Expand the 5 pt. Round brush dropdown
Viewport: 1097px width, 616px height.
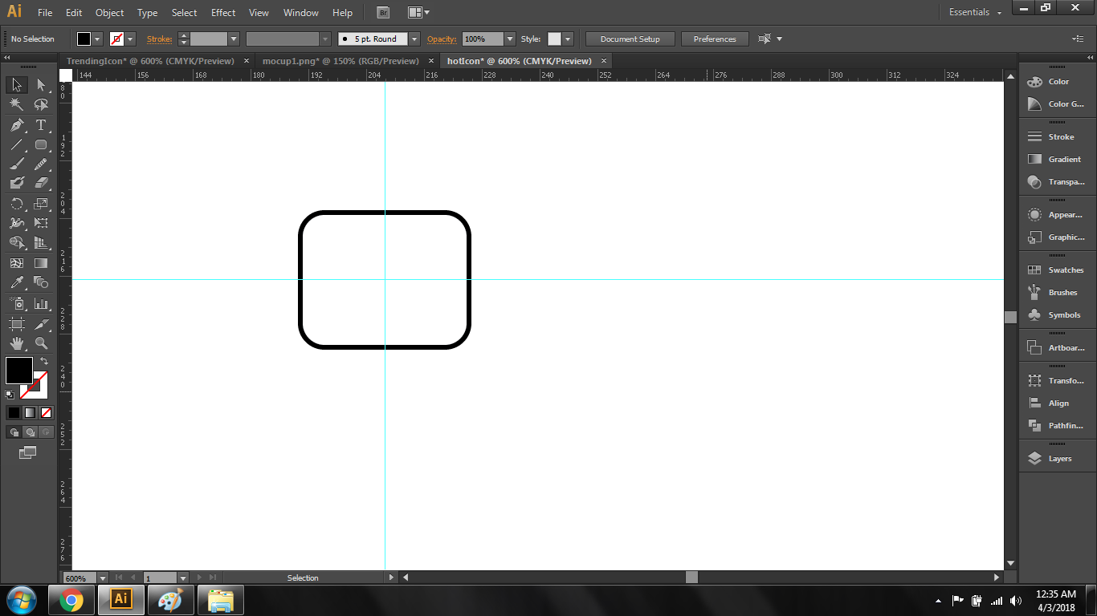click(414, 39)
